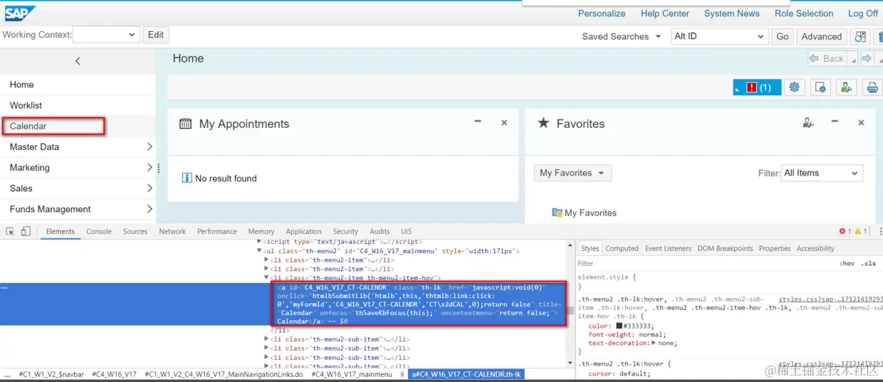Image resolution: width=883 pixels, height=382 pixels.
Task: Open the Personalize link
Action: 602,14
